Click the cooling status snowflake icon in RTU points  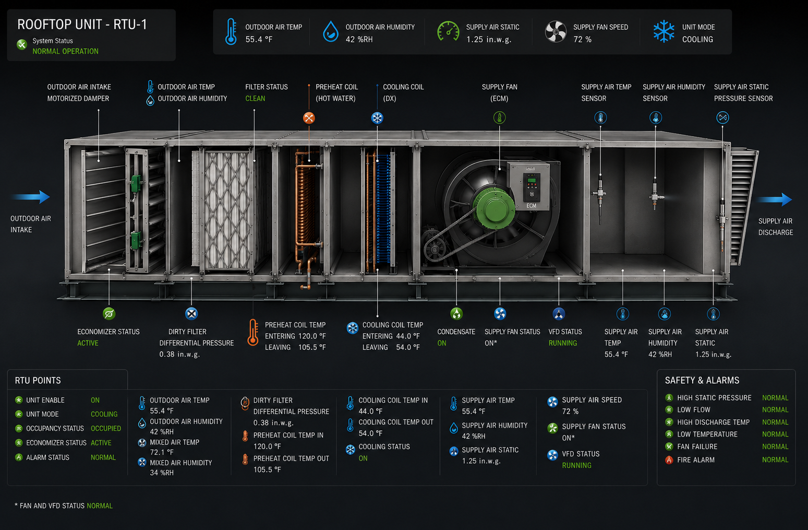coord(351,449)
